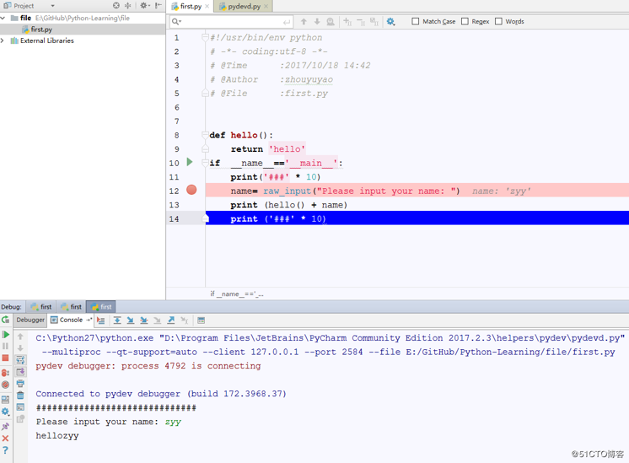Viewport: 629px width, 463px height.
Task: Click View Breakpoints icon
Action: pyautogui.click(x=6, y=373)
